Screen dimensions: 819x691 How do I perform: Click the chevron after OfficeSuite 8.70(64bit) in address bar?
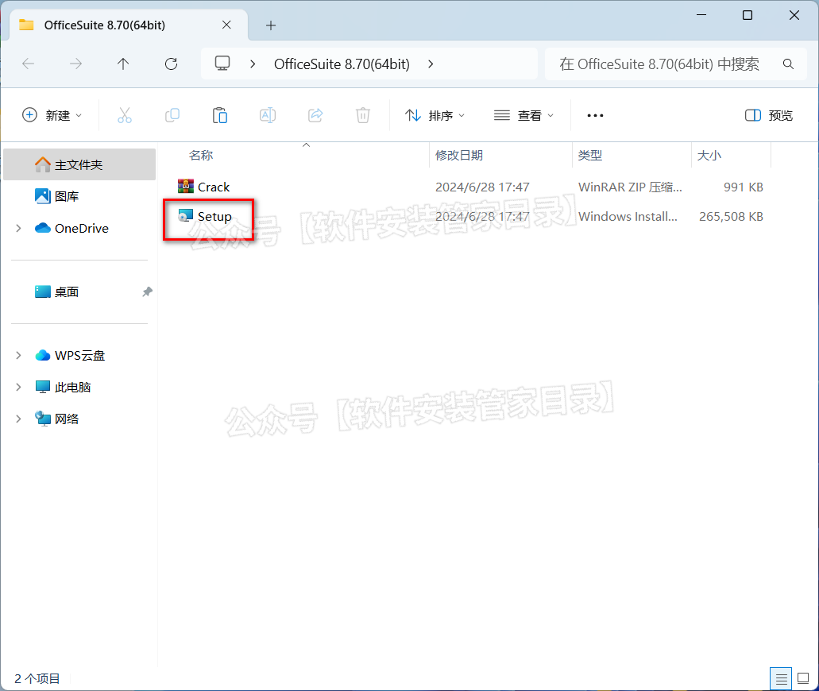(431, 64)
